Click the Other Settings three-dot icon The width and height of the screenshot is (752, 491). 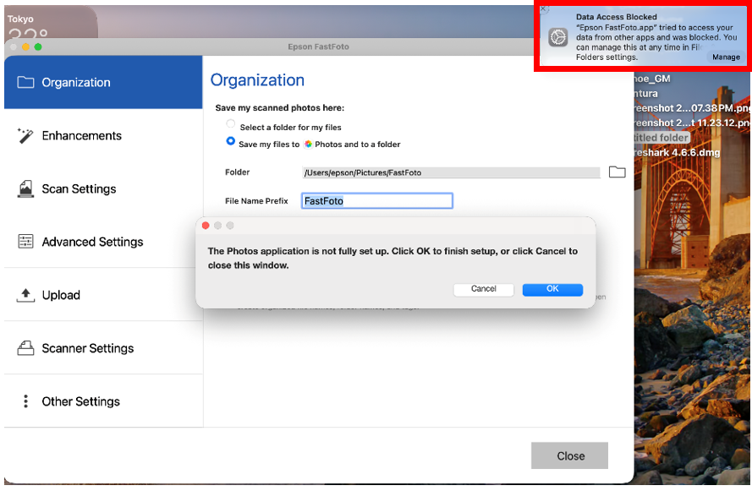(26, 401)
